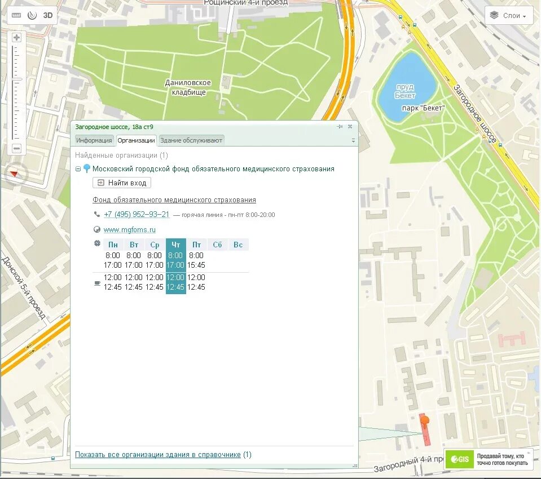Click the zoom slider handle
This screenshot has height=479, width=541.
point(16,79)
